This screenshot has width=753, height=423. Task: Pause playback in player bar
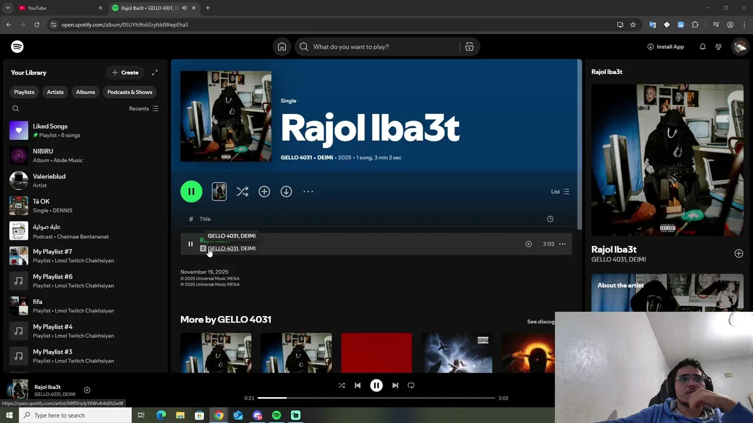(376, 385)
